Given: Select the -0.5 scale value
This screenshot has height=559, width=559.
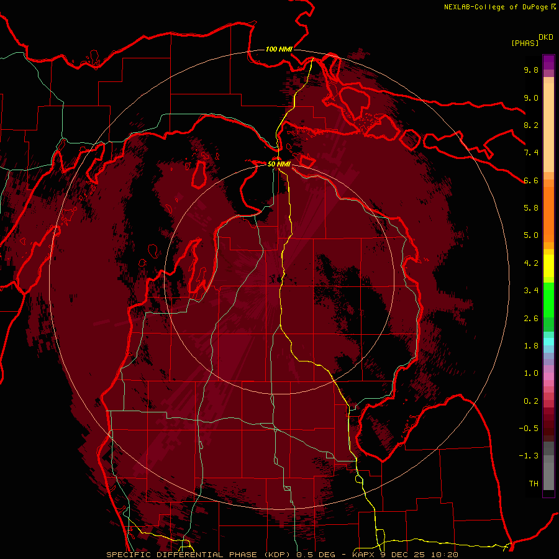Looking at the screenshot, I should click(x=529, y=429).
